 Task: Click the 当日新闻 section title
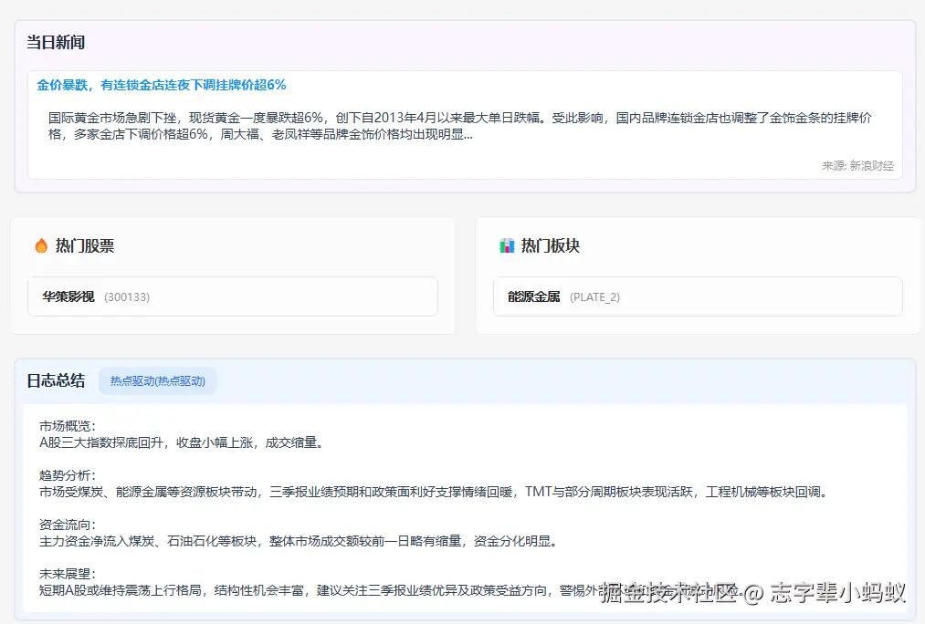[x=56, y=43]
